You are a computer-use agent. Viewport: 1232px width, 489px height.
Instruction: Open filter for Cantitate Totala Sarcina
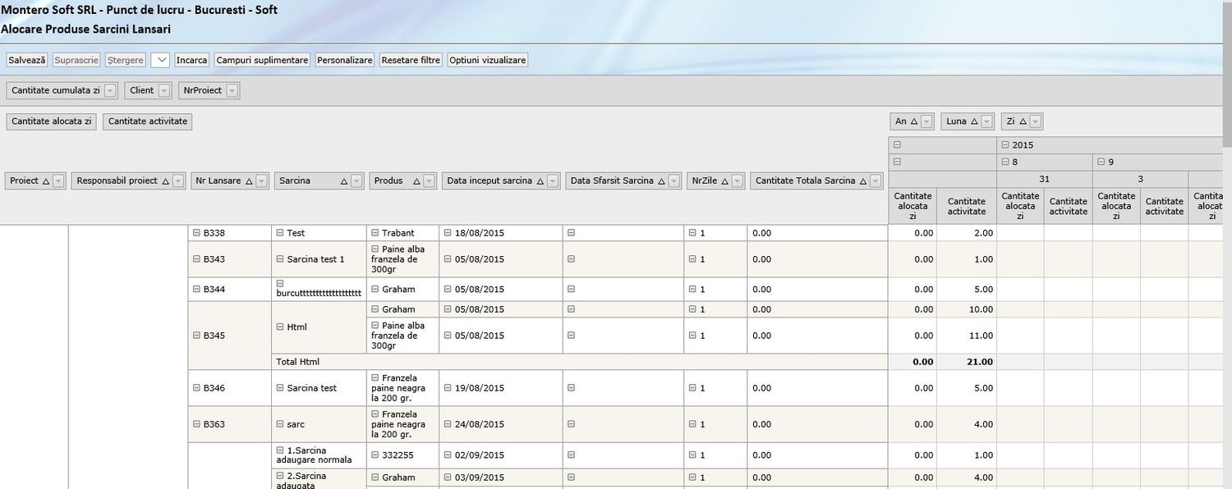pyautogui.click(x=876, y=181)
